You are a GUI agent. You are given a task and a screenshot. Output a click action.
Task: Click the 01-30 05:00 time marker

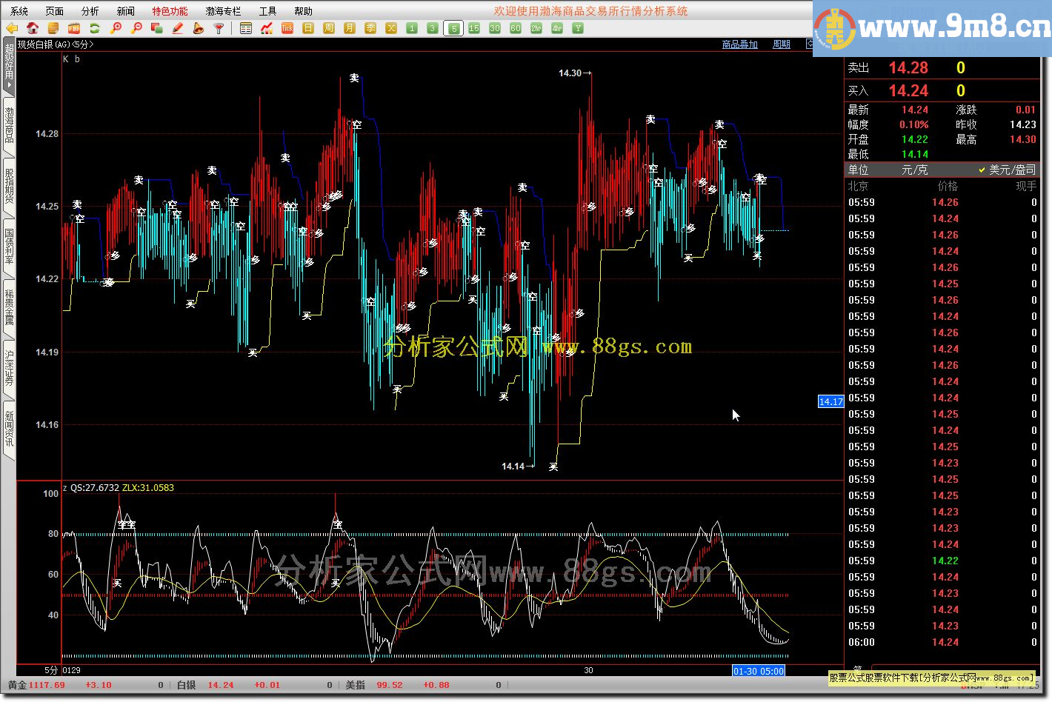758,671
